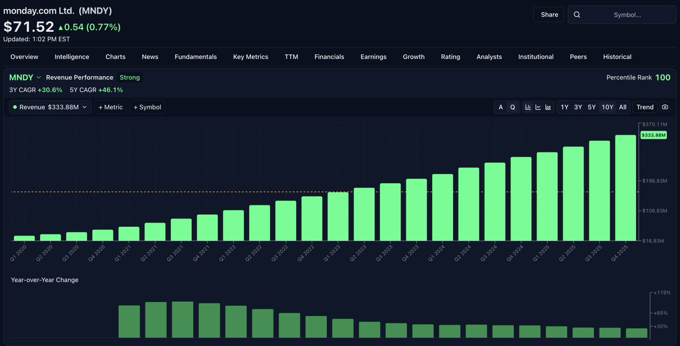680x346 pixels.
Task: Click the 3Y CAGR +30.6% text
Action: point(36,90)
